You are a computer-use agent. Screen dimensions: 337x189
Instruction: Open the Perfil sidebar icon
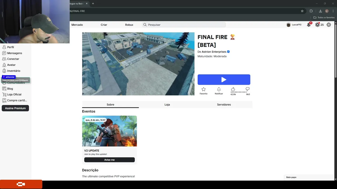(x=4, y=47)
